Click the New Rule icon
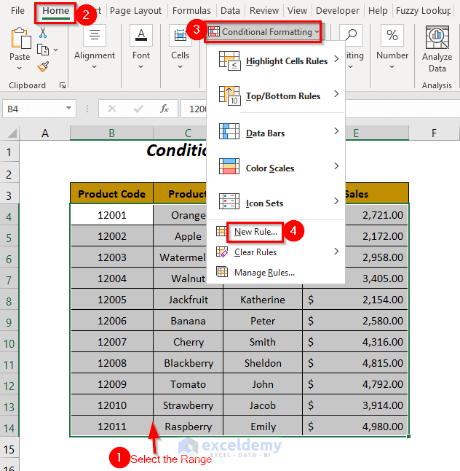This screenshot has height=471, width=460. (221, 231)
